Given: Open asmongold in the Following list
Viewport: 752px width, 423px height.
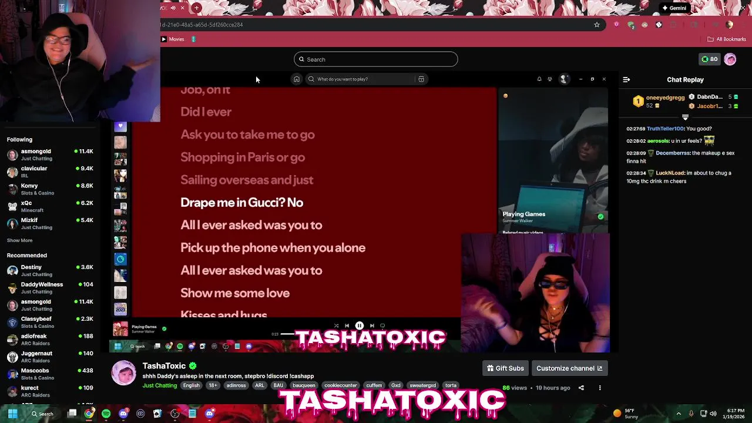Looking at the screenshot, I should point(50,155).
